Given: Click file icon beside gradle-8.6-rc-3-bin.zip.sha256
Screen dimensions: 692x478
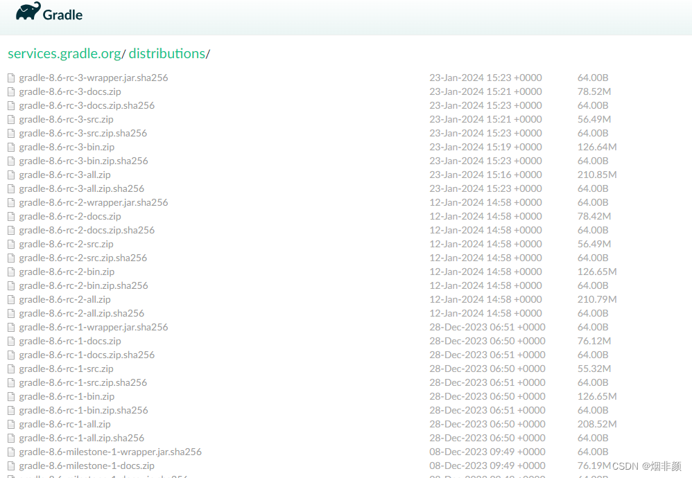Looking at the screenshot, I should 12,161.
